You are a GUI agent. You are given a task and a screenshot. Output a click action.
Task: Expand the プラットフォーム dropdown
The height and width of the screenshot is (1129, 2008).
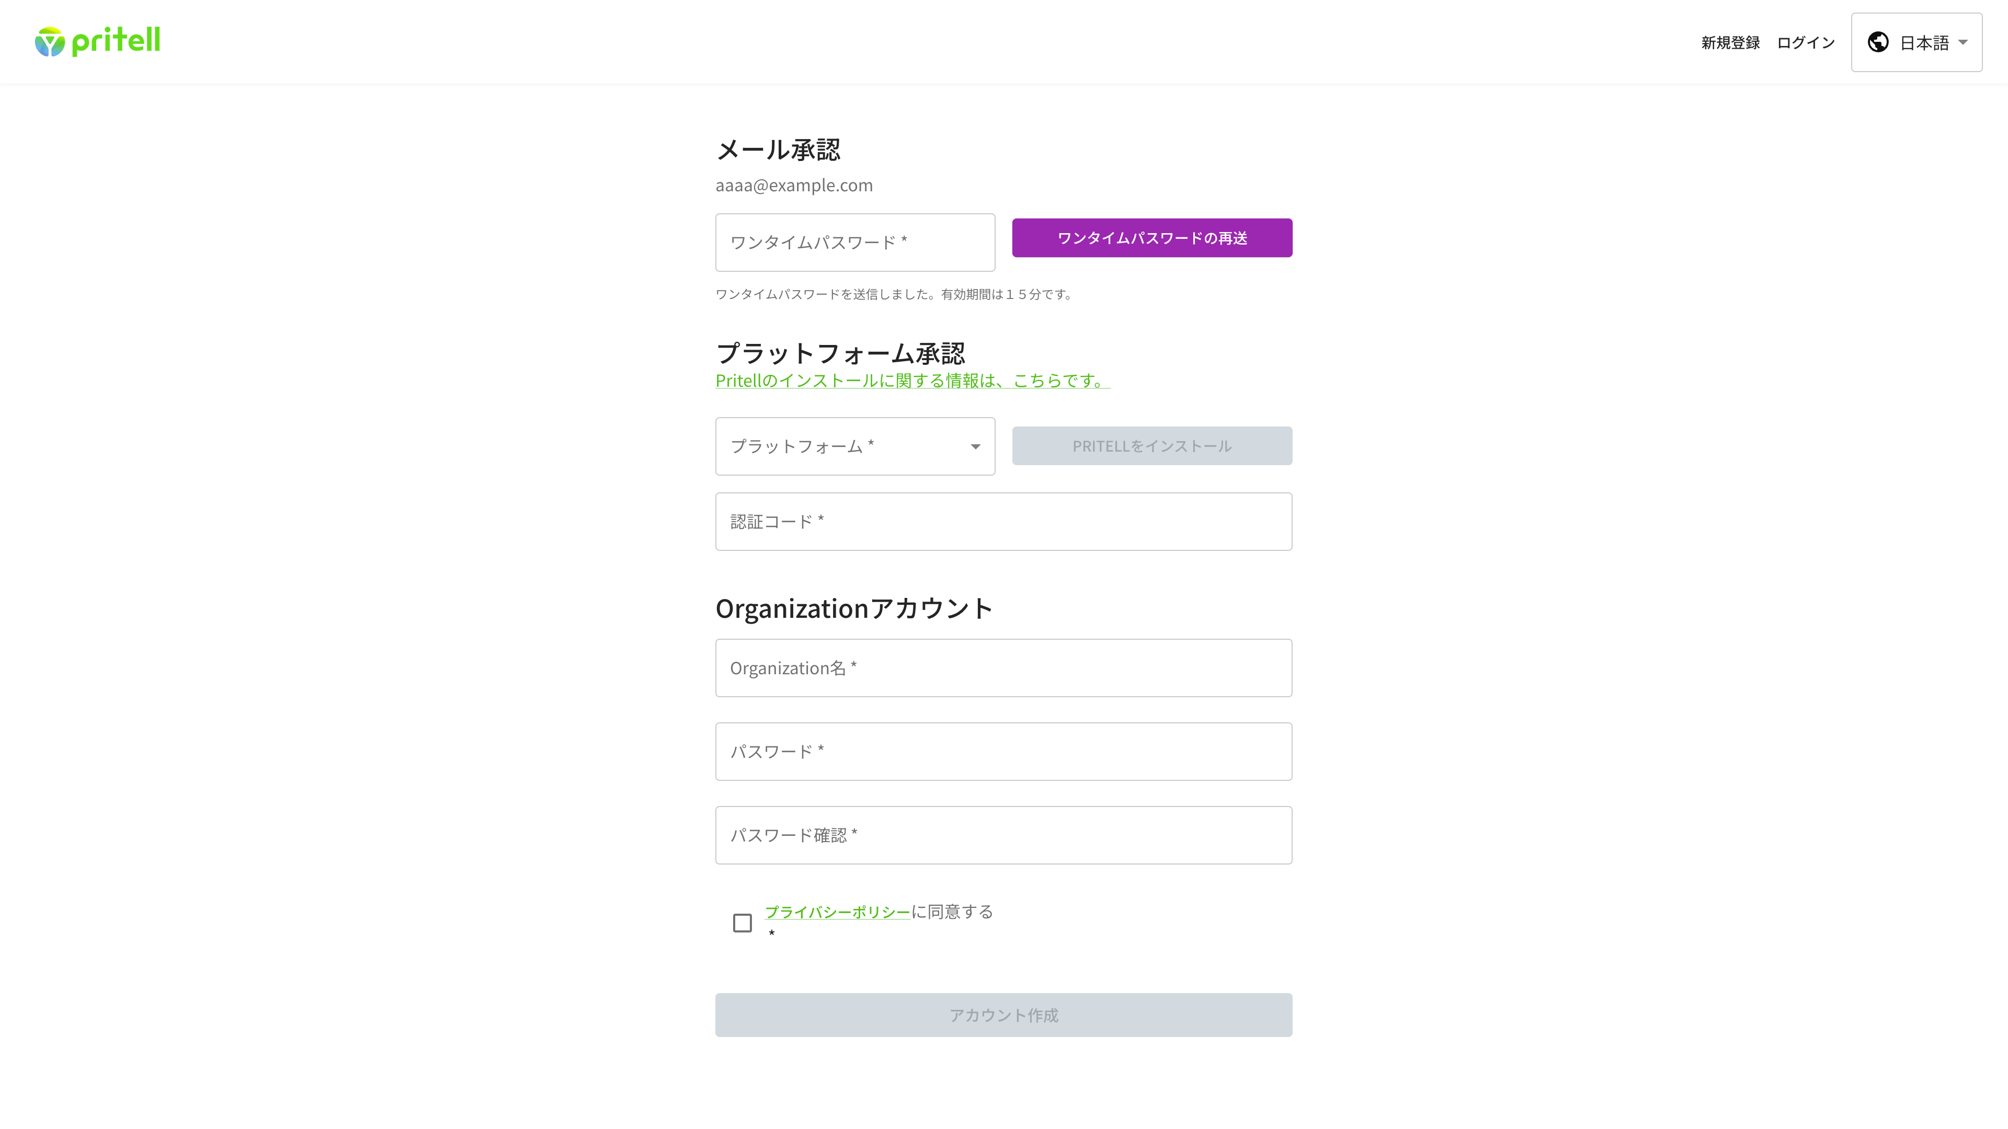(x=855, y=446)
